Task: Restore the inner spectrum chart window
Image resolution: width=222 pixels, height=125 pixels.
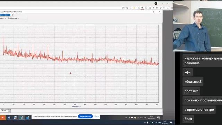Action: [153, 12]
